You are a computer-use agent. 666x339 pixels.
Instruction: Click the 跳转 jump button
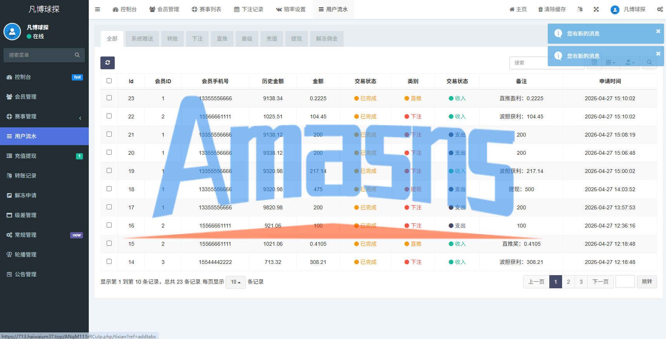pos(647,282)
